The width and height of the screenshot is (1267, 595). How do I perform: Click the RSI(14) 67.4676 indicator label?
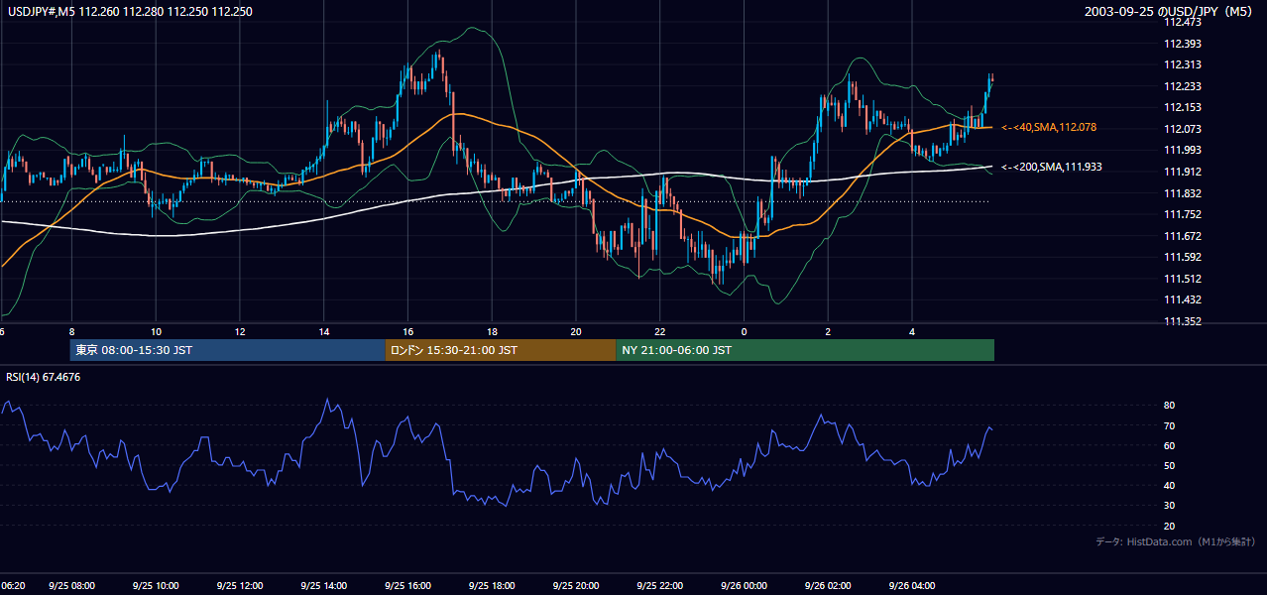click(x=43, y=377)
